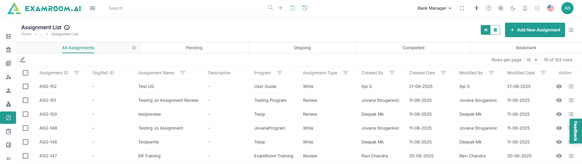
Task: Open the help question mark icon
Action: click(x=489, y=8)
